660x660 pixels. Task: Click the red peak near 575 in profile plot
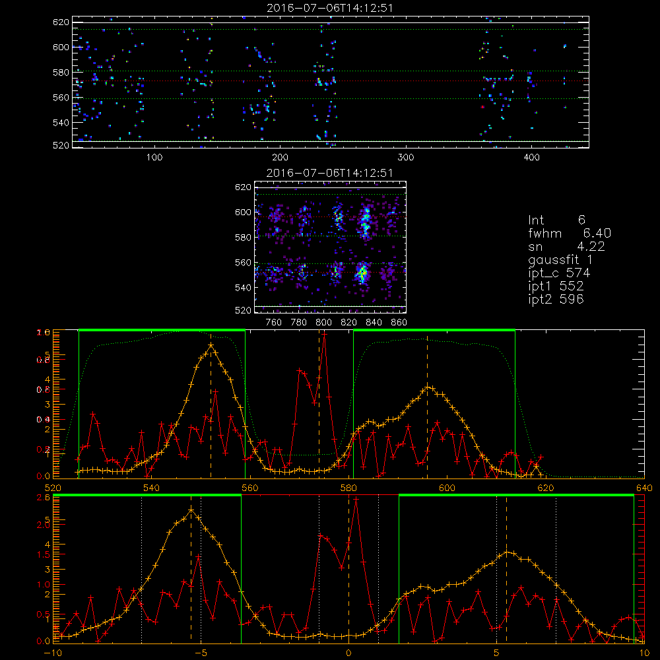click(x=324, y=335)
